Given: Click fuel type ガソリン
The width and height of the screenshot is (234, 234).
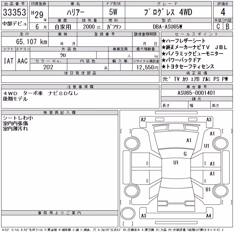Looking at the screenshot, I should click(x=114, y=27).
